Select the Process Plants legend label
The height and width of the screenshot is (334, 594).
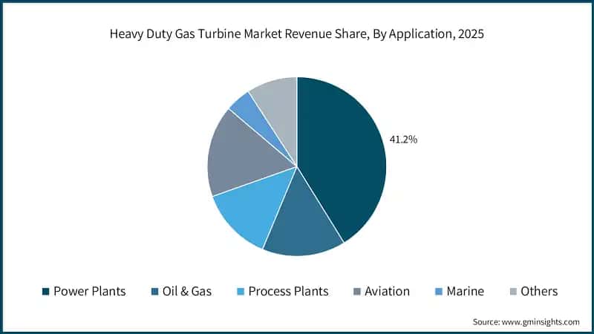288,291
